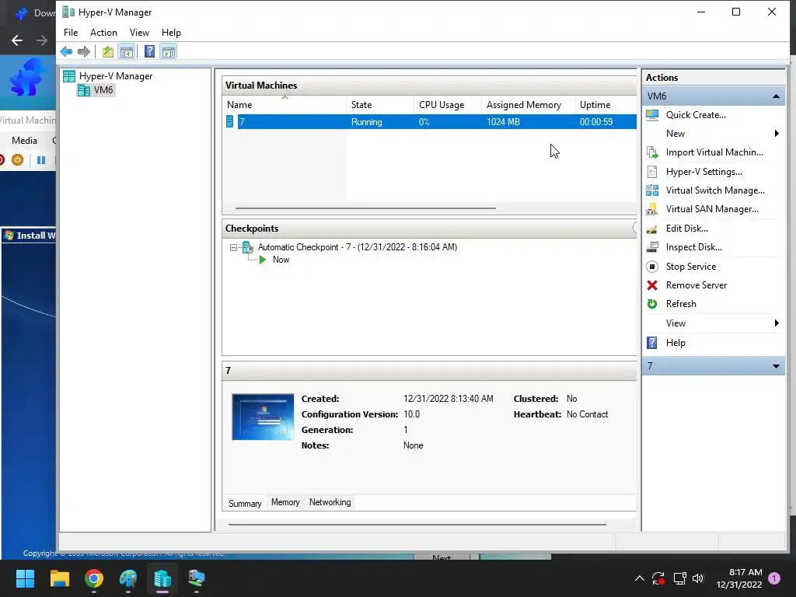Select Hyper-V Manager root tree node
The width and height of the screenshot is (796, 597).
pyautogui.click(x=116, y=76)
